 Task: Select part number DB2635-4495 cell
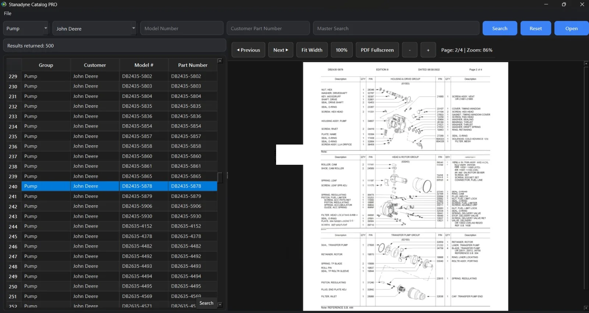coord(193,286)
